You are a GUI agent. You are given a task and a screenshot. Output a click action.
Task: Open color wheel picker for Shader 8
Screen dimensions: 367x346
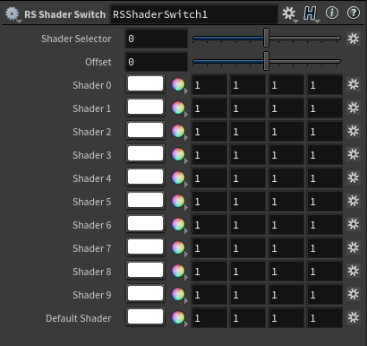coord(178,272)
